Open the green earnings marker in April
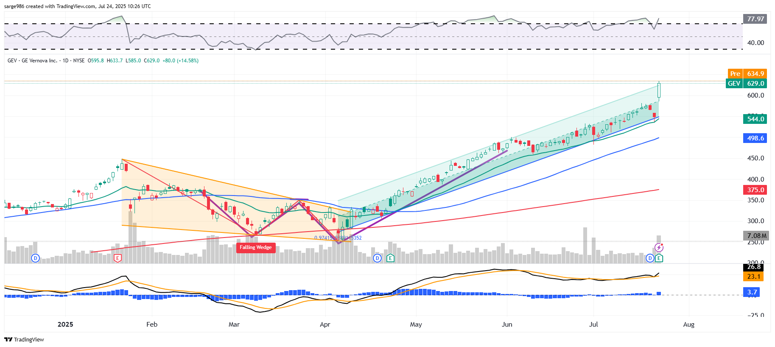The image size is (775, 347). 390,258
